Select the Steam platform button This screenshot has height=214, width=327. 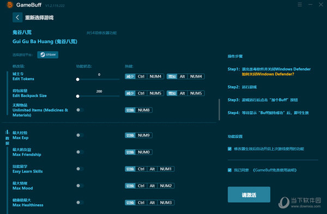[x=48, y=55]
